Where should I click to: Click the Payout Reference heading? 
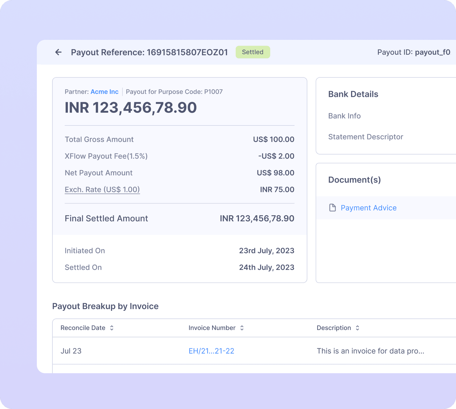point(150,52)
